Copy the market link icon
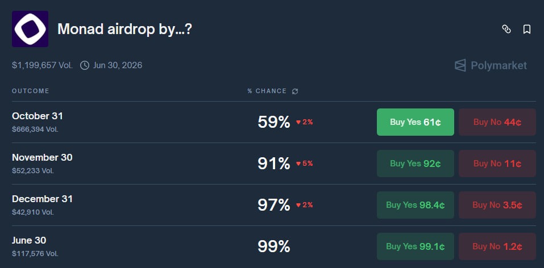Image resolution: width=544 pixels, height=268 pixels. pos(506,29)
